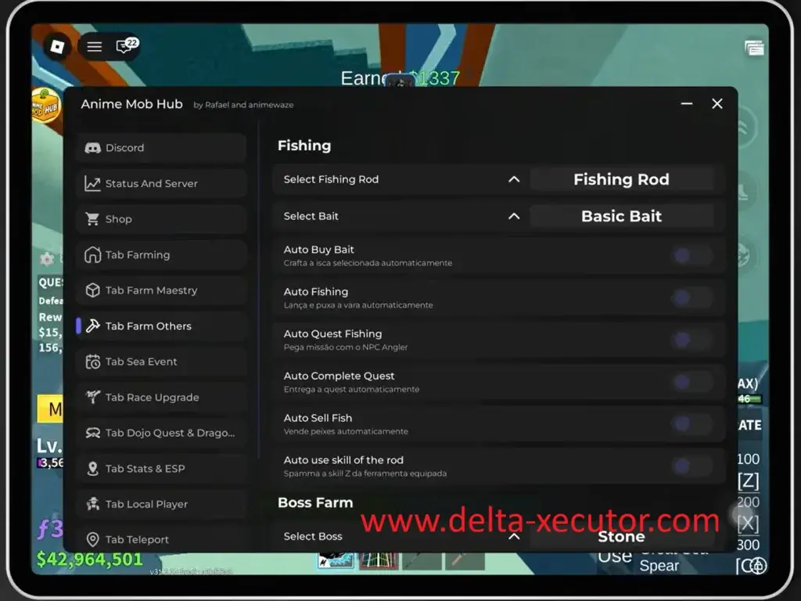Select Tab Farm Maestry
Viewport: 801px width, 601px height.
(x=161, y=290)
